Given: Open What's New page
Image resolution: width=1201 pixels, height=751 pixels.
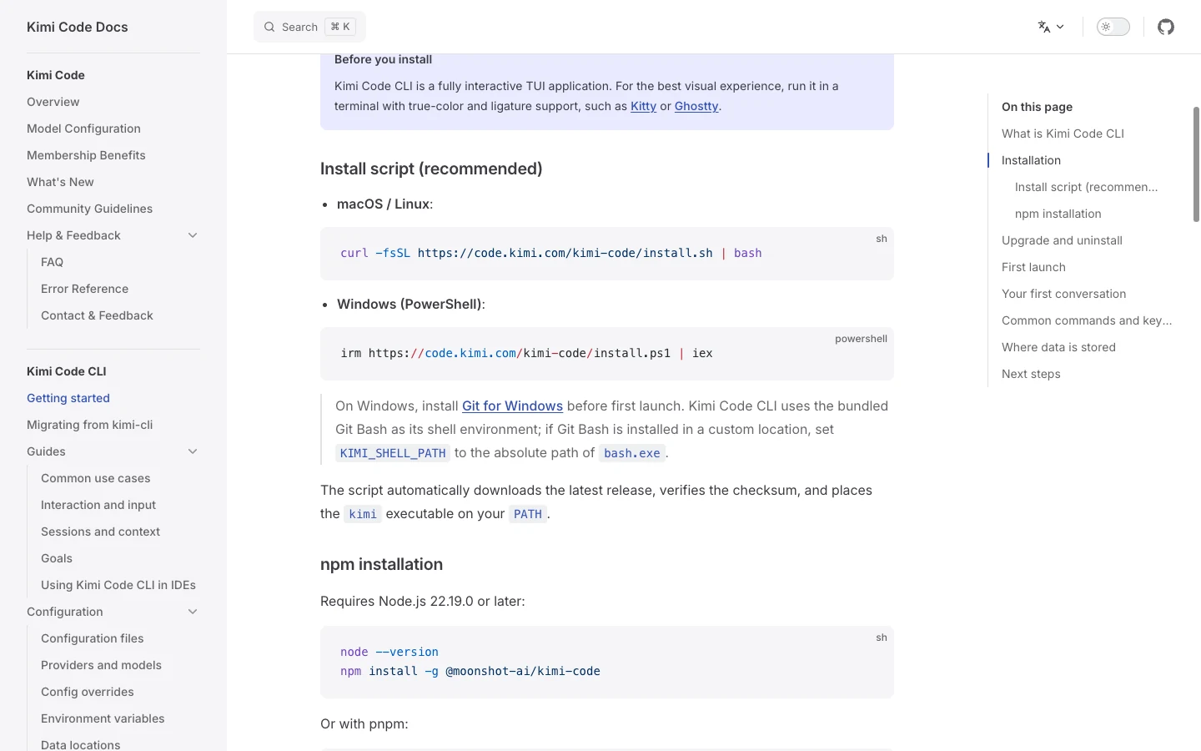Looking at the screenshot, I should click(60, 182).
